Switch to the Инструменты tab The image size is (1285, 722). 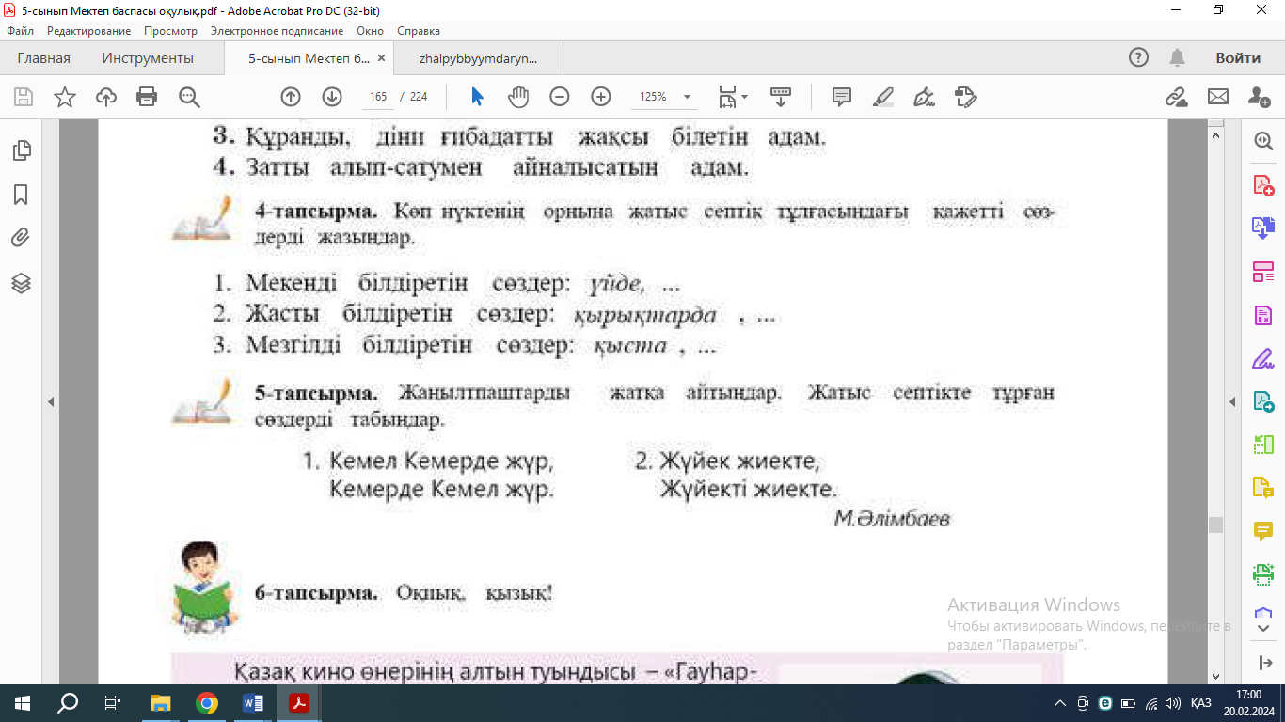click(x=148, y=58)
